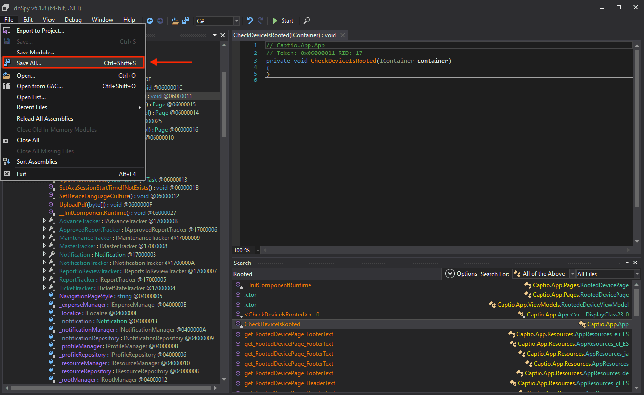This screenshot has height=395, width=644.
Task: Expand the Notification property node
Action: [x=45, y=255]
